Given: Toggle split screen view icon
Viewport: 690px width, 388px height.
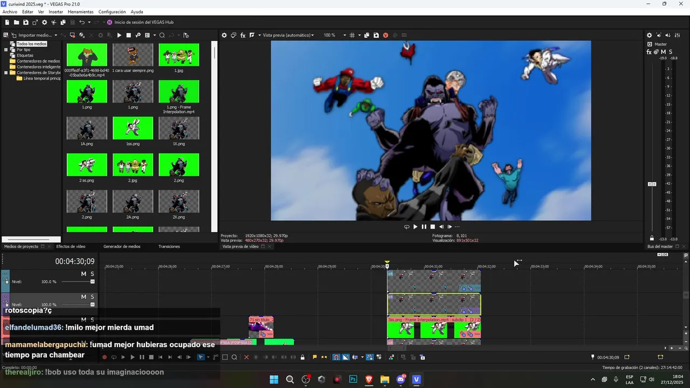Looking at the screenshot, I should (252, 35).
